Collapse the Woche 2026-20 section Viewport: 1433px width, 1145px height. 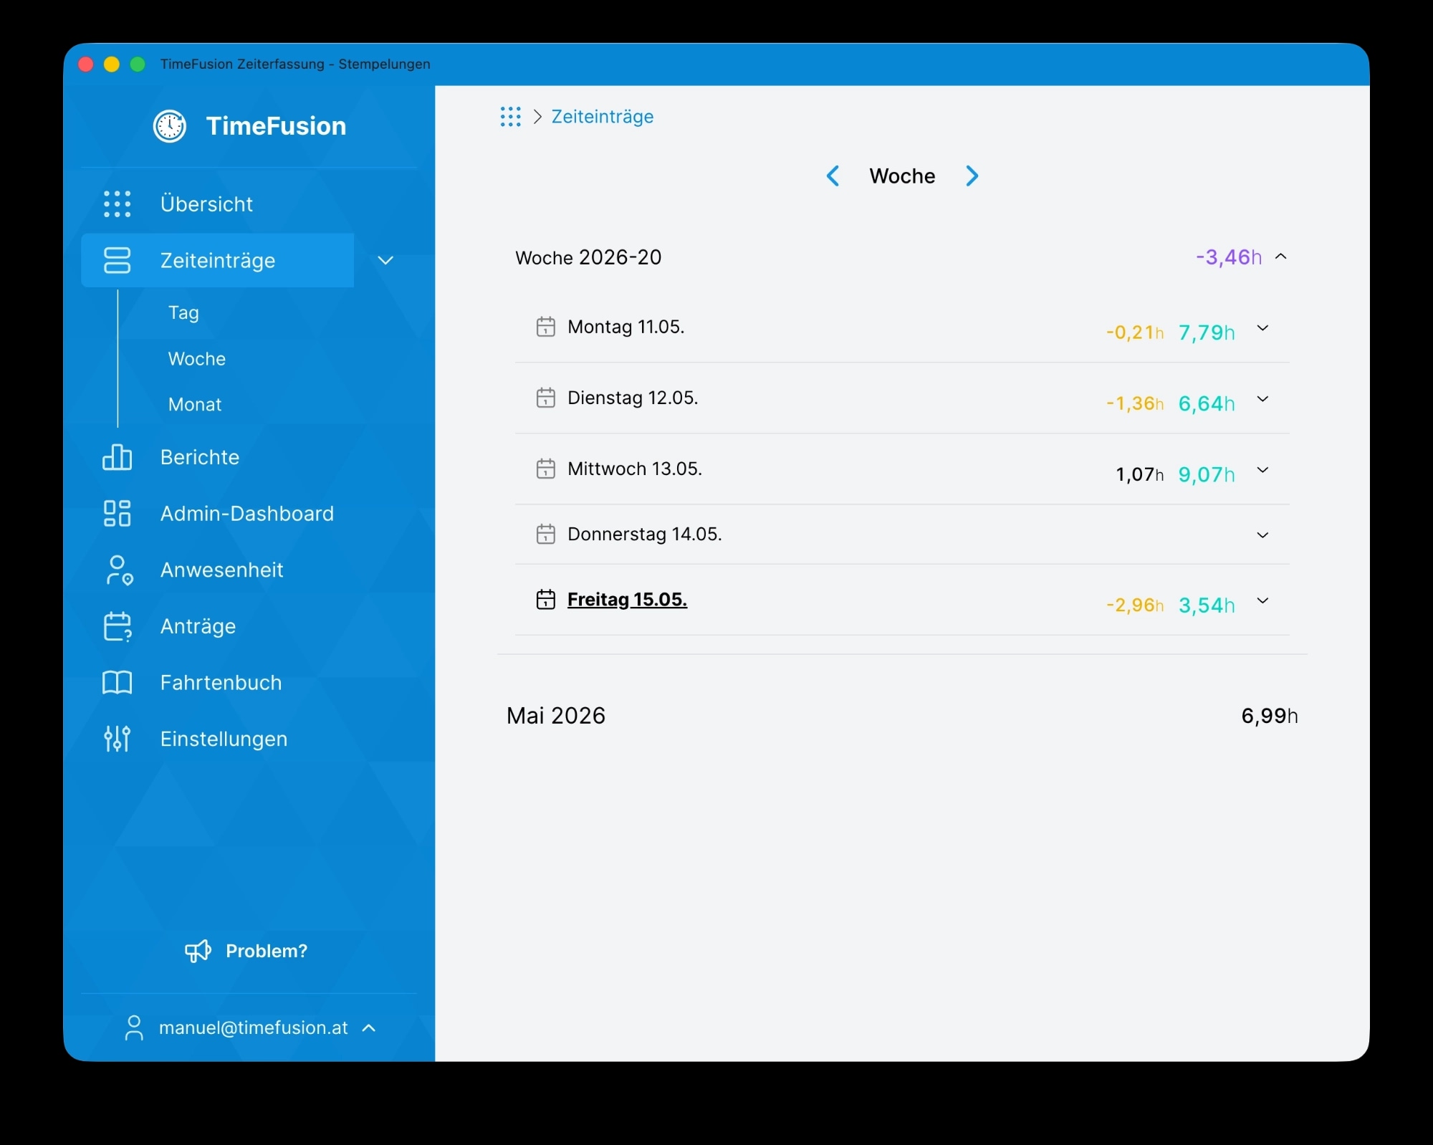[x=1281, y=257]
